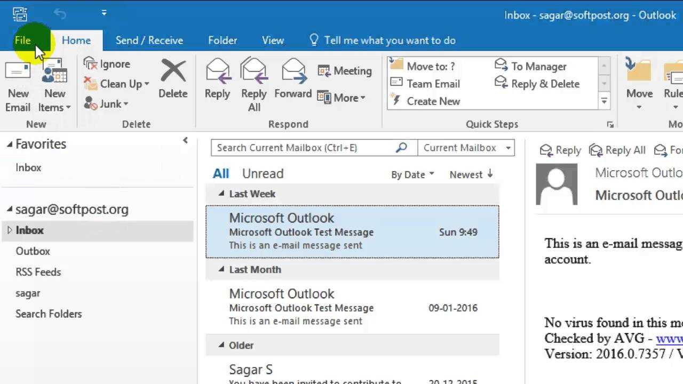
Task: Collapse the Last Month group
Action: click(222, 269)
